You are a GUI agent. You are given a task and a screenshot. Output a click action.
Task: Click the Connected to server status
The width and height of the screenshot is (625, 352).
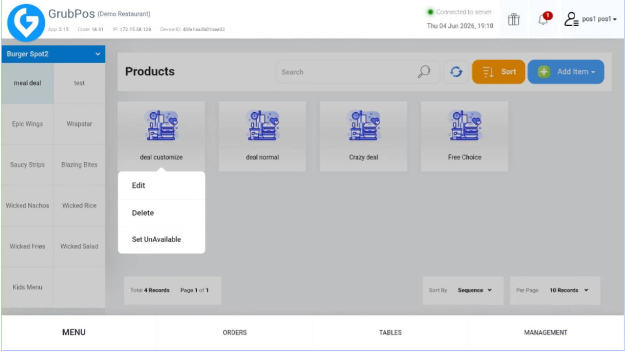pos(460,12)
